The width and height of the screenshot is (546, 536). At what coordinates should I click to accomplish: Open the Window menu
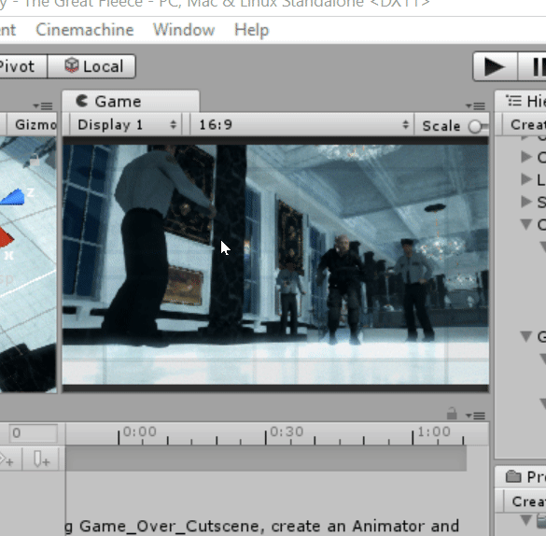pos(184,30)
